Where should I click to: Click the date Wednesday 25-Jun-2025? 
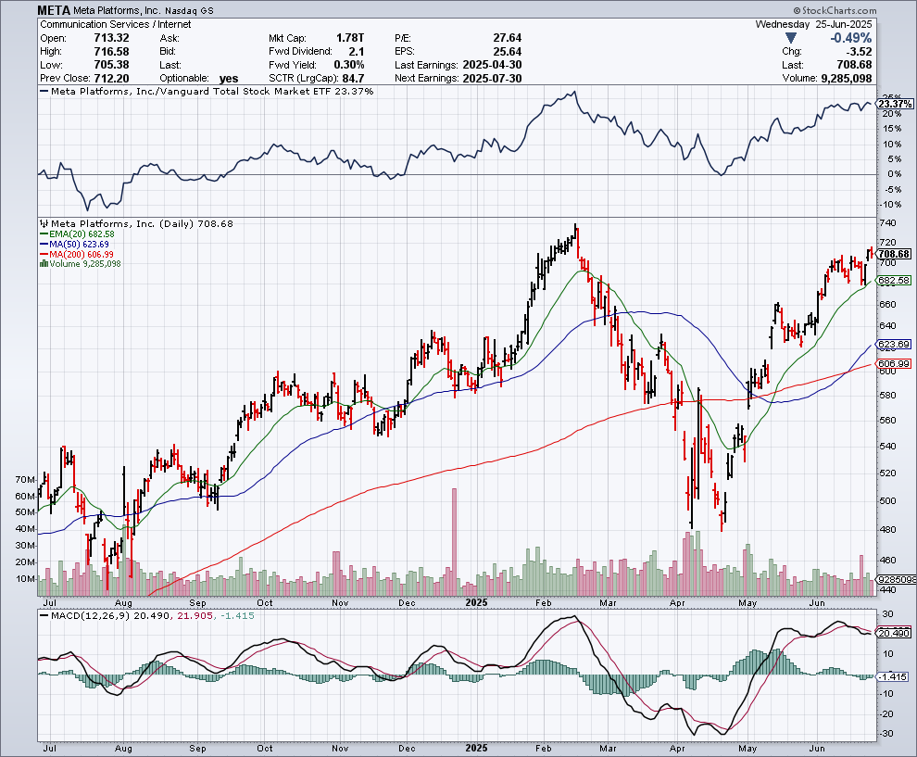click(x=813, y=25)
